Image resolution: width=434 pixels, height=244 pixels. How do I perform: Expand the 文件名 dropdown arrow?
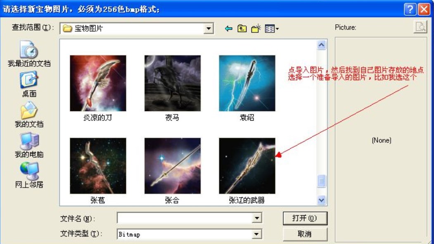click(x=257, y=218)
